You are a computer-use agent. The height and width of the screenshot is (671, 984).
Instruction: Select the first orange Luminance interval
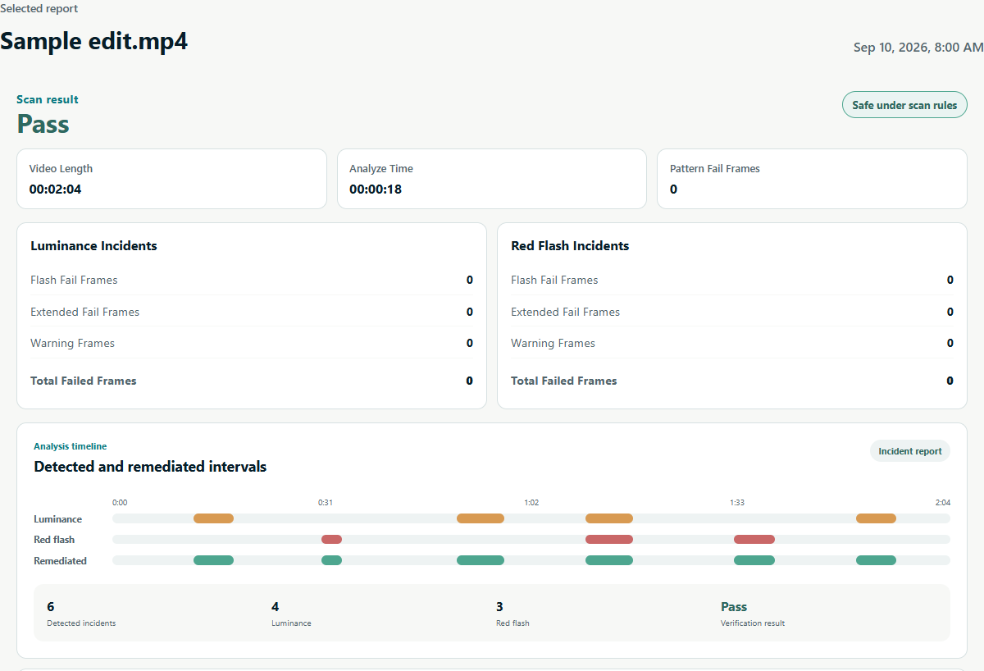click(x=213, y=518)
